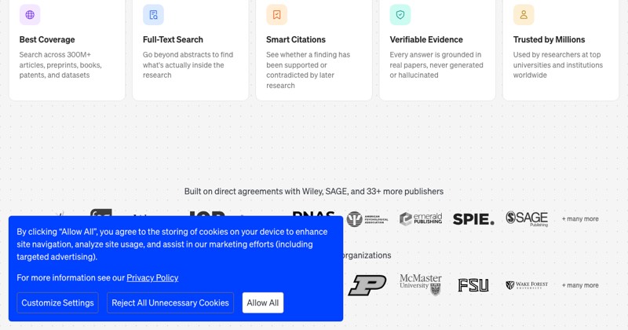Click the American Psychological Association logo

pos(367,219)
